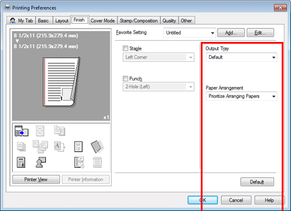
Task: Click the Paper Arrangement label
Action: [x=224, y=88]
